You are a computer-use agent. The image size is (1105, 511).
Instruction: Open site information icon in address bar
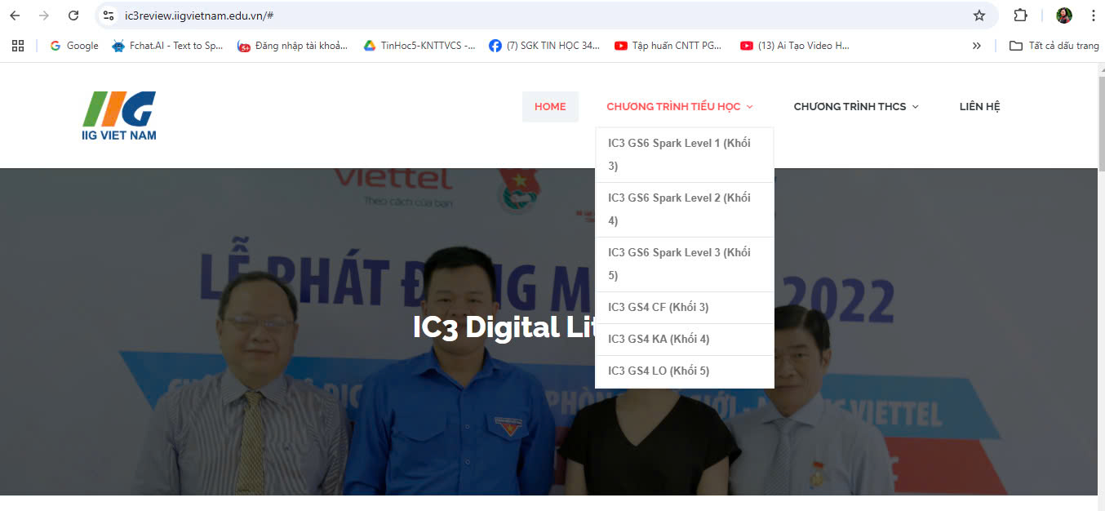tap(109, 16)
